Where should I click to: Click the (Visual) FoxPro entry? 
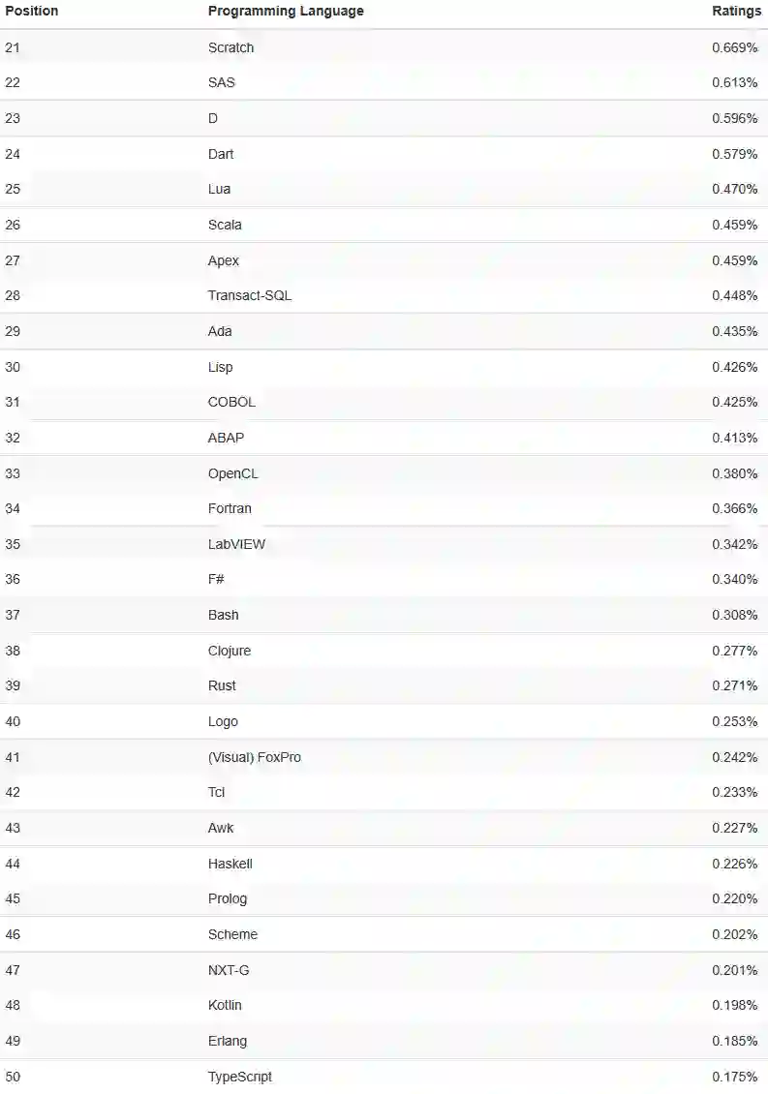(x=254, y=757)
